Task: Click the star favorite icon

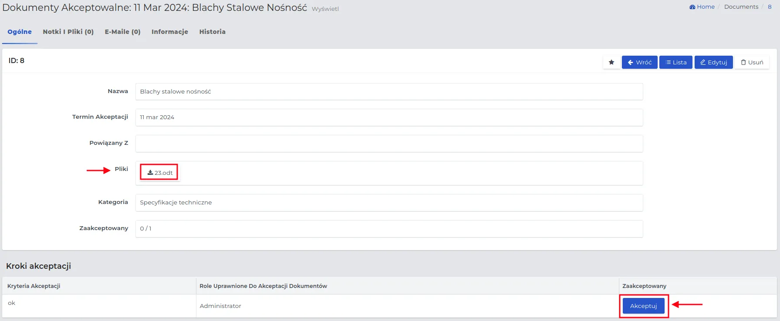Action: pyautogui.click(x=611, y=62)
